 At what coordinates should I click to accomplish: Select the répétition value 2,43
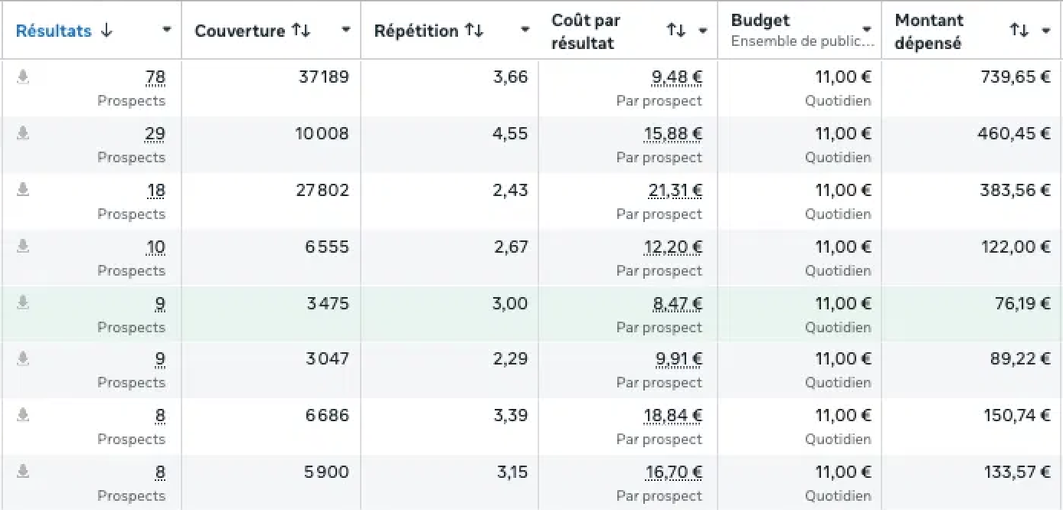tap(512, 190)
